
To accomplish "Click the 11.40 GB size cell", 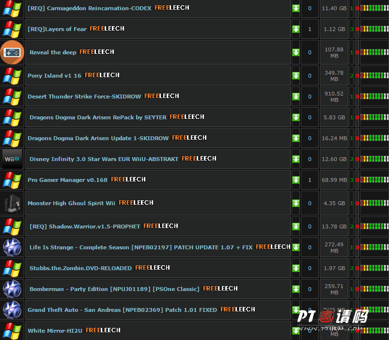I will click(x=334, y=8).
